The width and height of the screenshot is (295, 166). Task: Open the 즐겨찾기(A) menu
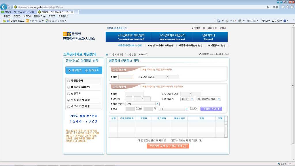pyautogui.click(x=39, y=16)
